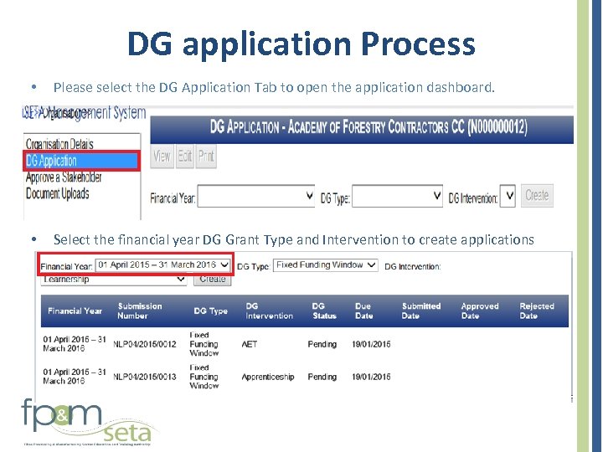Click Fixed Funding Window in Apprenticeship row
This screenshot has width=603, height=452.
(x=204, y=377)
